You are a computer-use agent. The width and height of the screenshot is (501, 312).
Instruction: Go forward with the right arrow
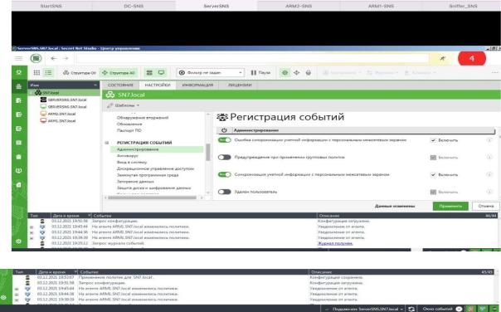(66, 58)
